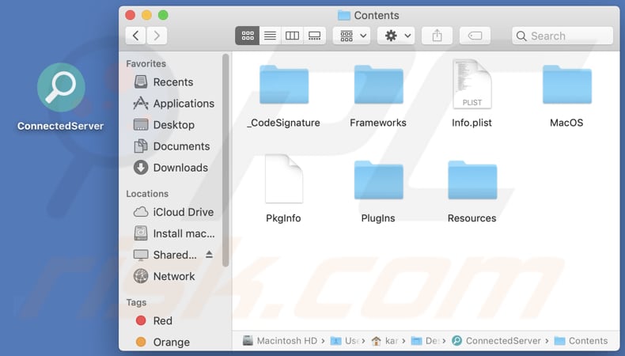The height and width of the screenshot is (356, 625).
Task: Eject the Shared volume
Action: click(210, 255)
